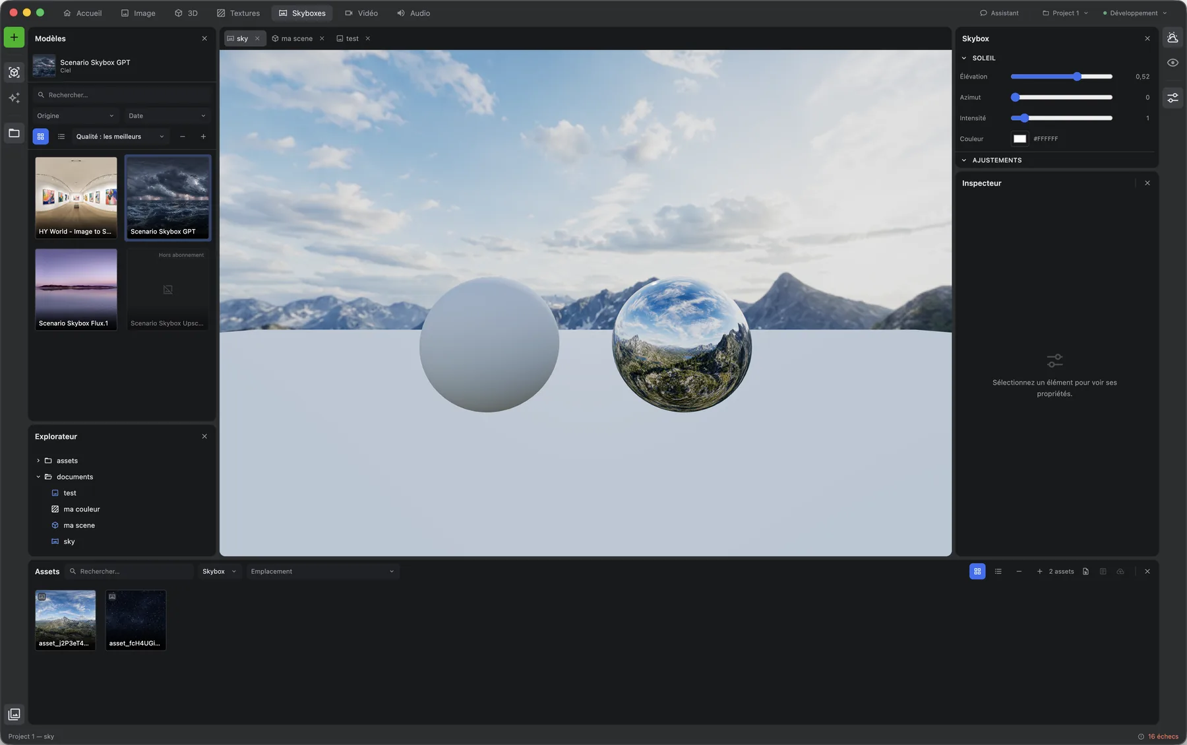Open the Assistant button
Viewport: 1187px width, 745px height.
999,13
